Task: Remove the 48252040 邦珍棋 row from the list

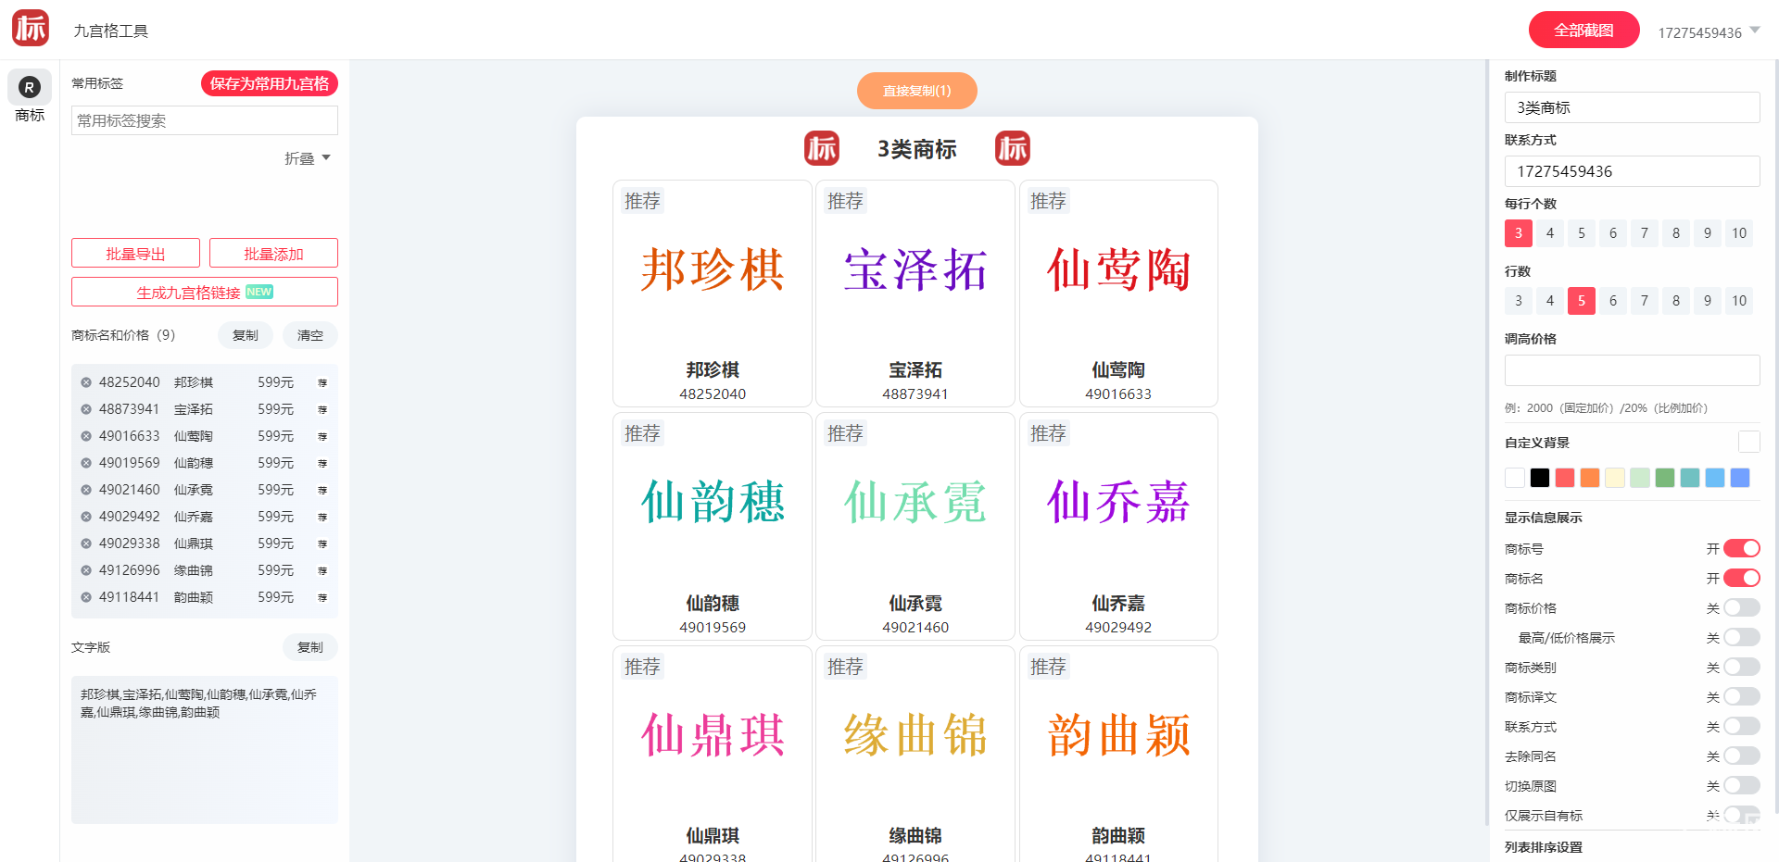Action: tap(86, 382)
